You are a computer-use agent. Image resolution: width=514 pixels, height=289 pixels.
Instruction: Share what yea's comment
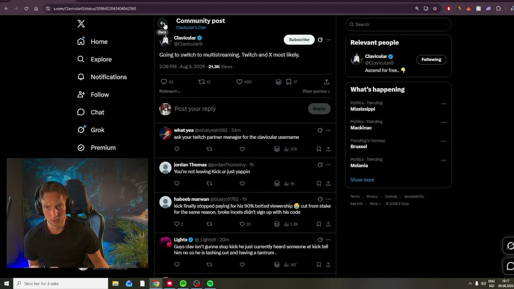point(328,149)
